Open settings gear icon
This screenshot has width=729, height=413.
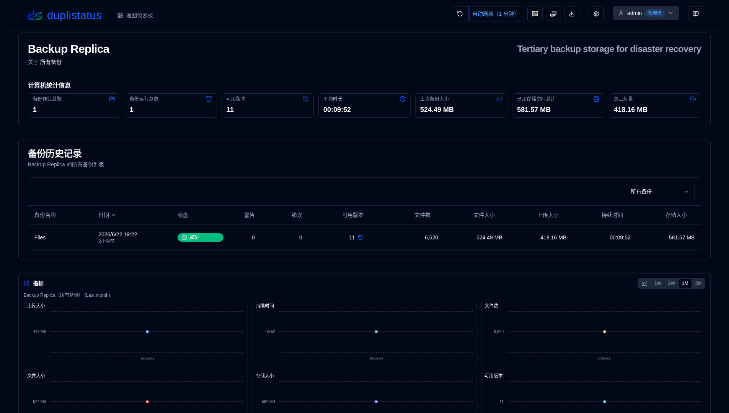click(x=596, y=14)
